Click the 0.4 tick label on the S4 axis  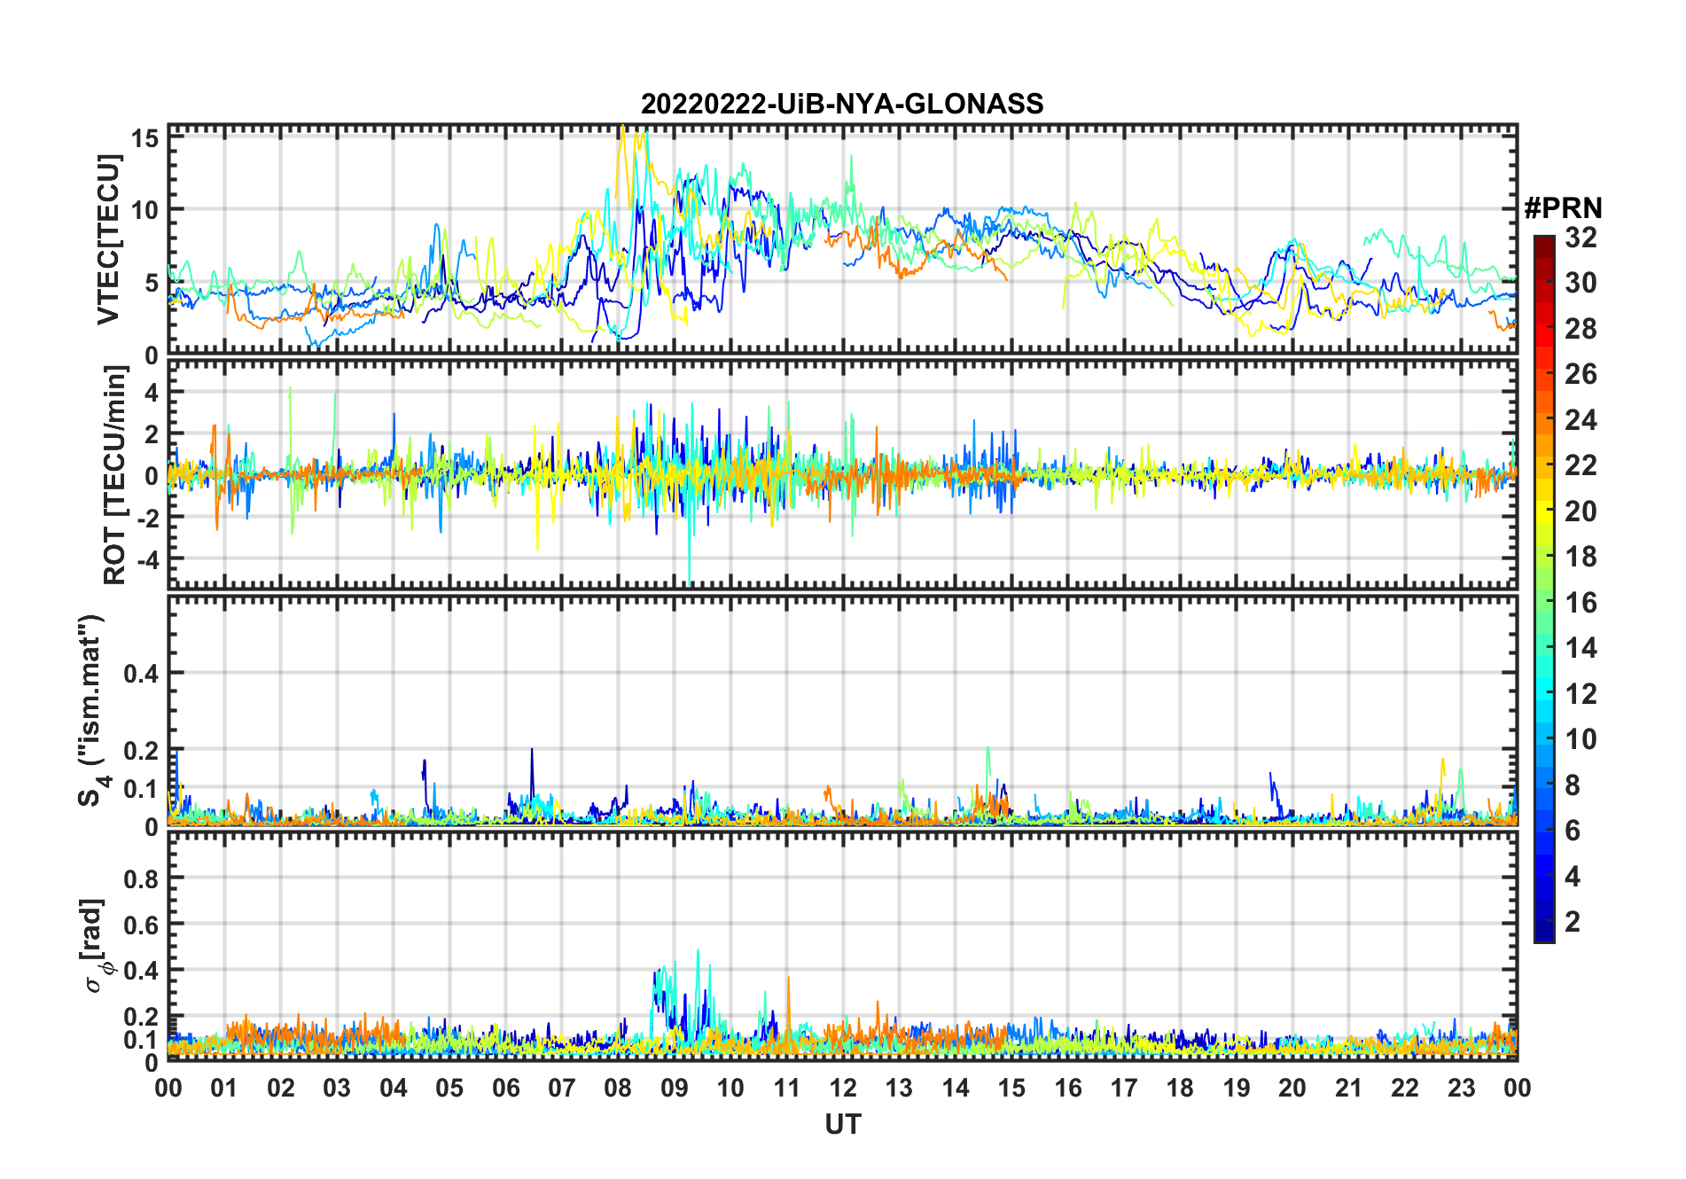pos(142,674)
